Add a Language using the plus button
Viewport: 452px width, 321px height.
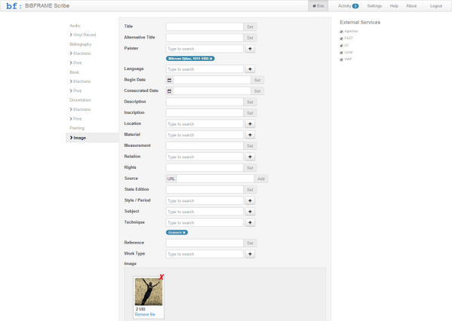click(250, 69)
